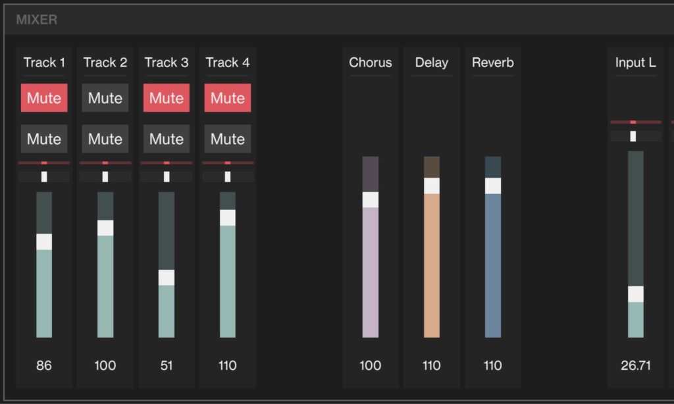Select the Track 2 channel label
Image resolution: width=674 pixels, height=404 pixels.
point(105,63)
